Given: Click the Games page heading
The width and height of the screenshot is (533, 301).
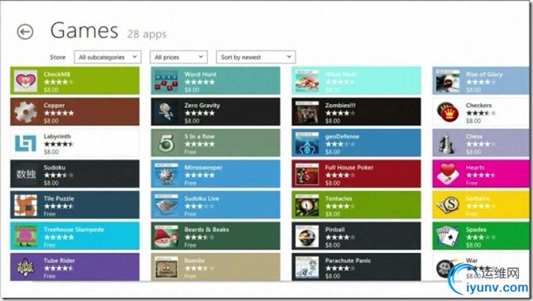Looking at the screenshot, I should 84,31.
